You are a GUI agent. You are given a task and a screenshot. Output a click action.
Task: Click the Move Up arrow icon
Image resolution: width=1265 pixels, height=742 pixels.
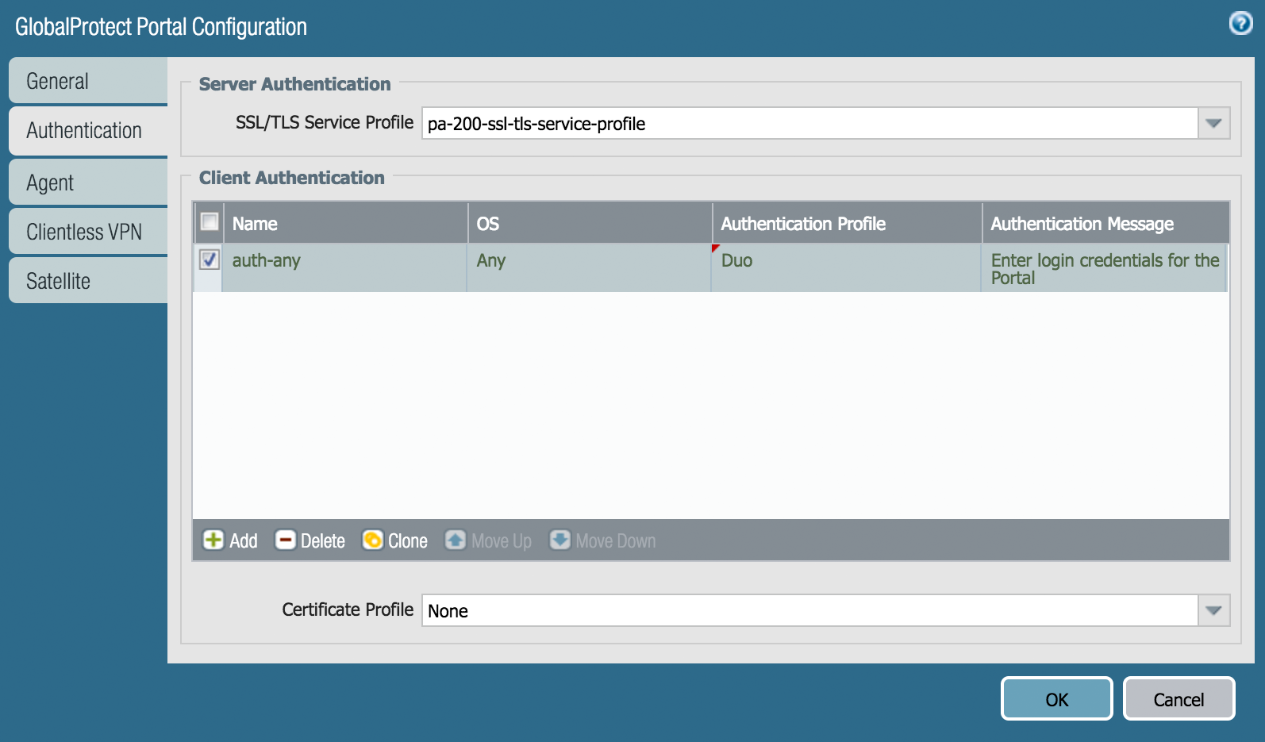455,540
